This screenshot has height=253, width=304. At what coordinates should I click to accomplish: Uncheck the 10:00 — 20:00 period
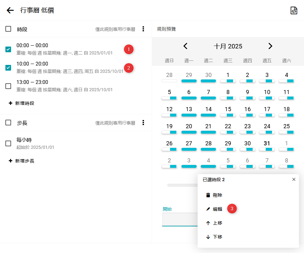pos(8,68)
